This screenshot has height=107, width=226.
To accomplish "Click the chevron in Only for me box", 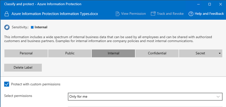I will pos(218,97).
